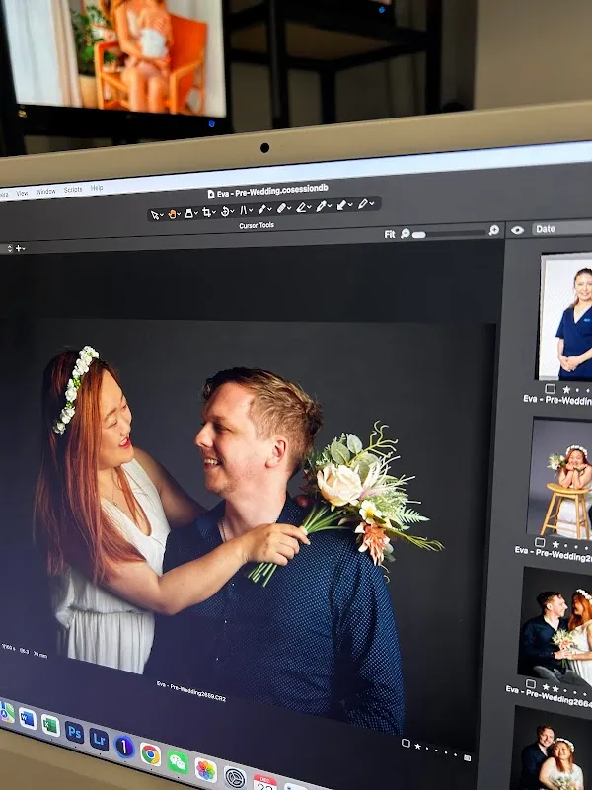Click title Eva - Pre-Wedding.cosessiondb
Image resolution: width=592 pixels, height=790 pixels.
[272, 190]
